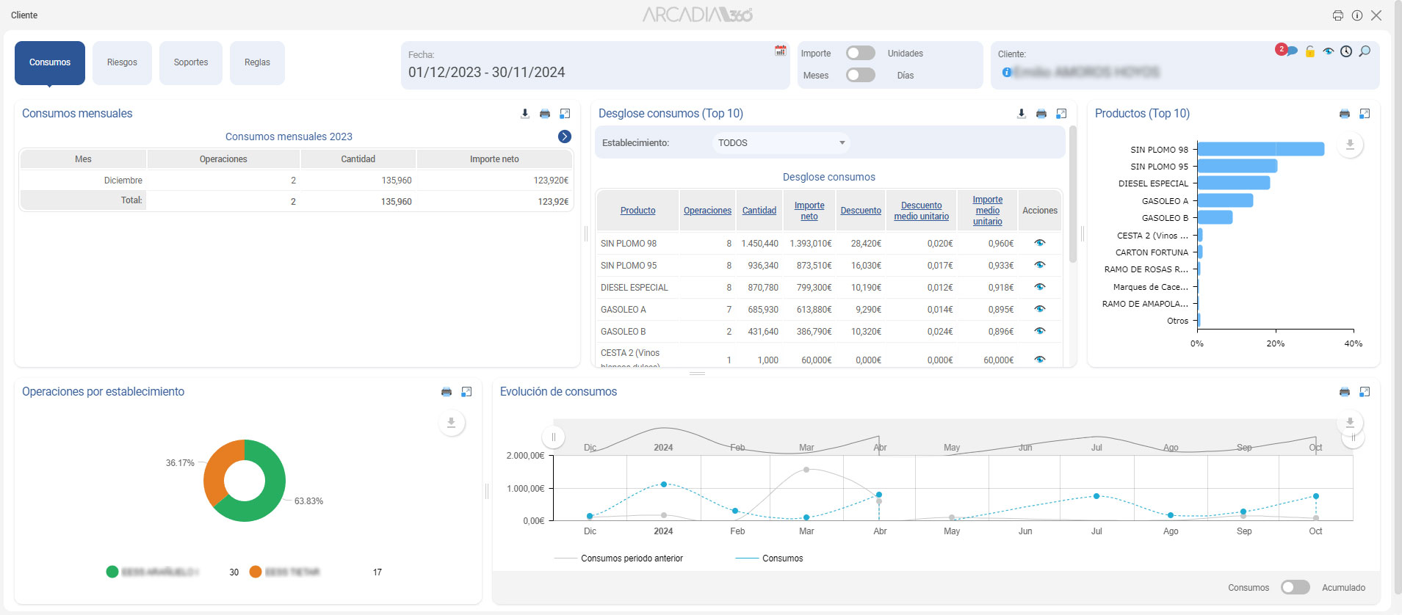This screenshot has width=1402, height=615.
Task: Click the chat notifications icon with badge
Action: tap(1290, 51)
